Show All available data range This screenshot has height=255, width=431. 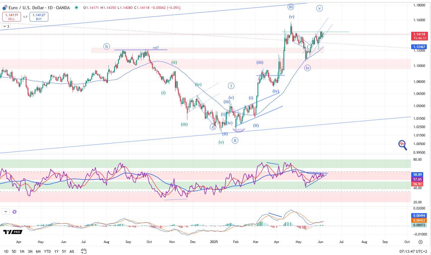(x=72, y=251)
